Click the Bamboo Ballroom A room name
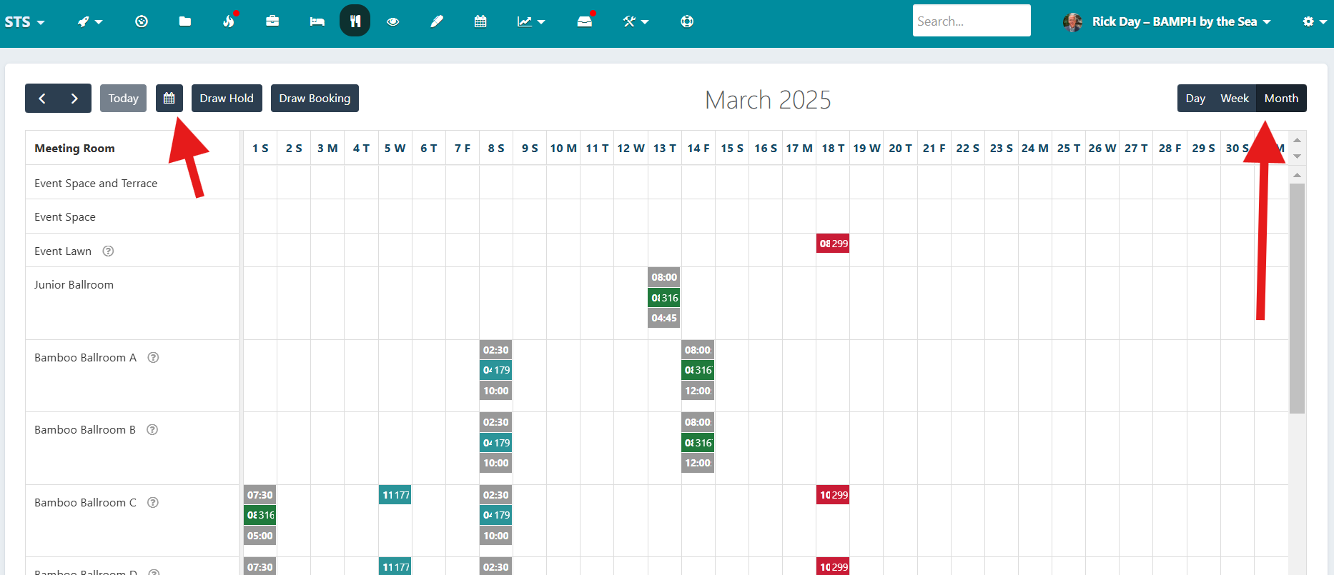The height and width of the screenshot is (575, 1334). coord(85,358)
